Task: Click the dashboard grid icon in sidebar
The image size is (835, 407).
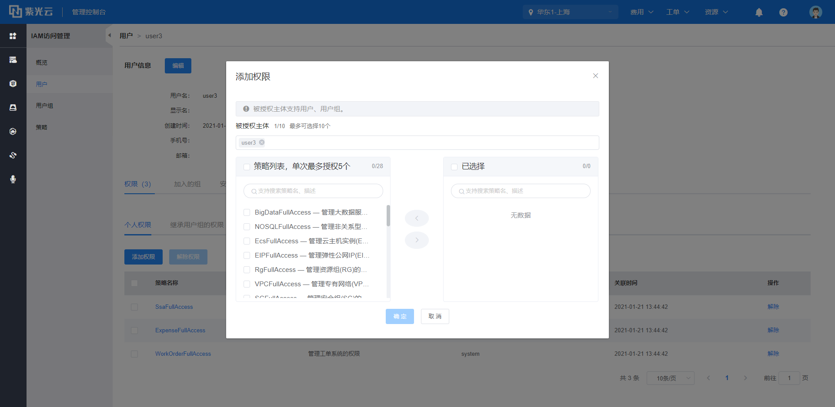Action: point(13,36)
